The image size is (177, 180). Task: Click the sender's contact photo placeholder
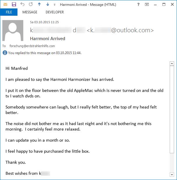[x=13, y=31]
